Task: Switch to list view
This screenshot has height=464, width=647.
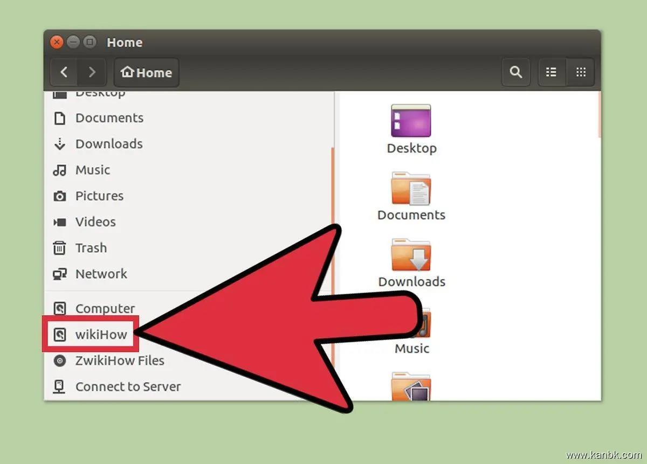Action: click(552, 72)
